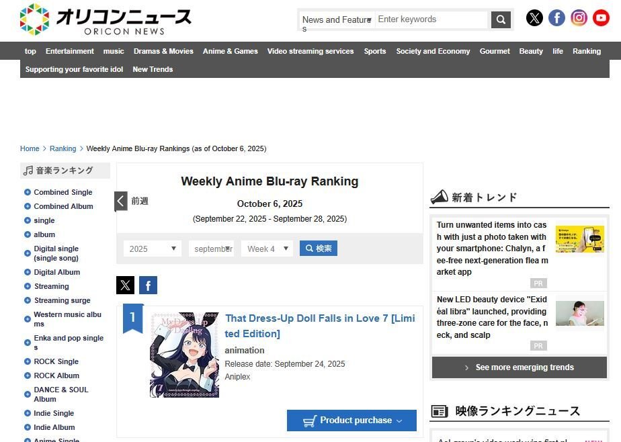Viewport: 621px width, 442px height.
Task: Click the blue 検索 search button
Action: click(x=319, y=248)
